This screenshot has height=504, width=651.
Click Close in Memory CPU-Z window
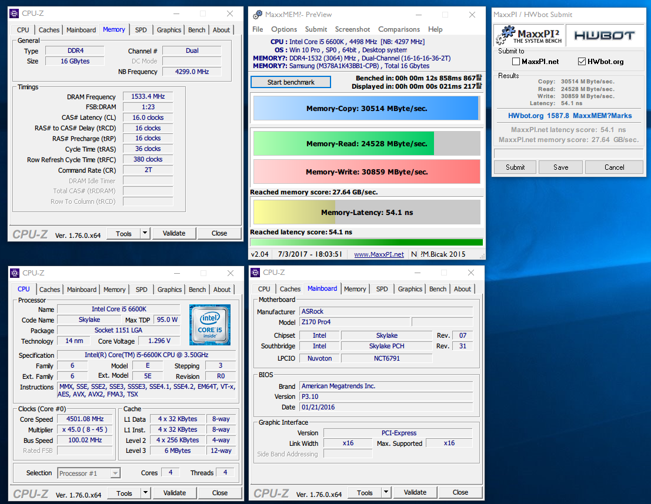[x=219, y=233]
